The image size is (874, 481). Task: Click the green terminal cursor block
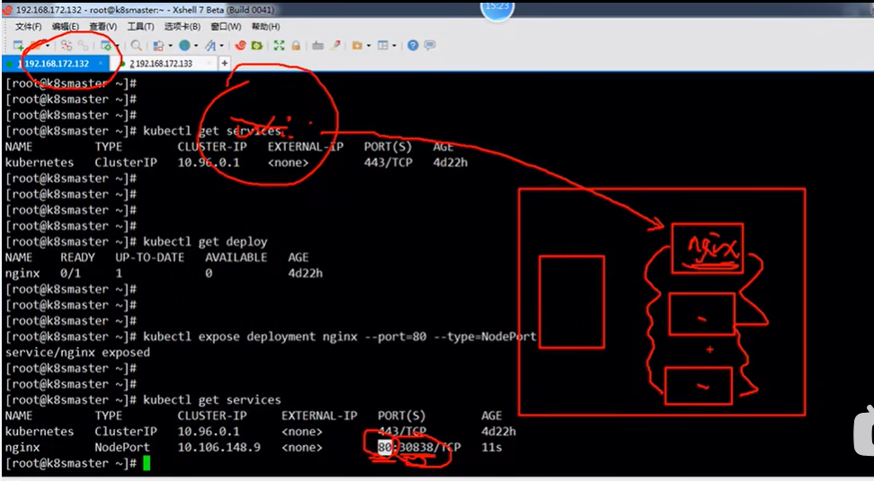pos(147,463)
